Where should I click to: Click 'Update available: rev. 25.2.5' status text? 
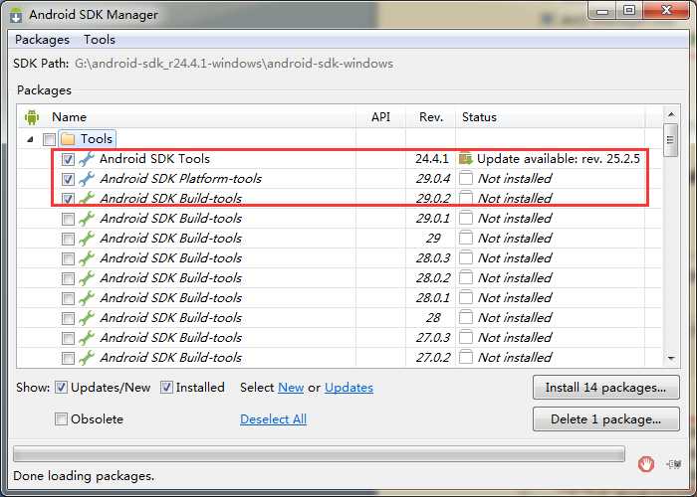pyautogui.click(x=559, y=159)
